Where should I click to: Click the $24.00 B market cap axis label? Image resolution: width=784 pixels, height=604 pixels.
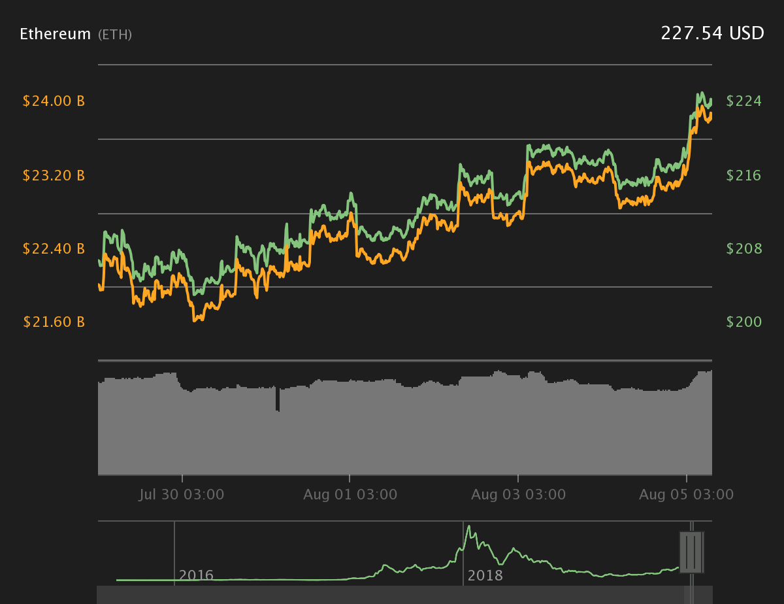(x=54, y=101)
